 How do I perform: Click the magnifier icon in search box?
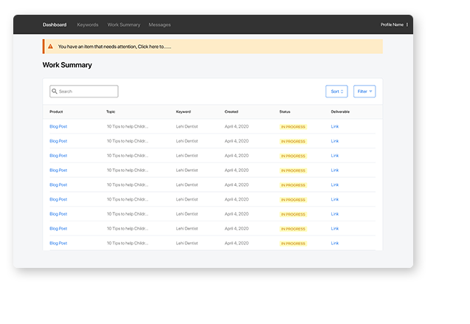coord(55,91)
